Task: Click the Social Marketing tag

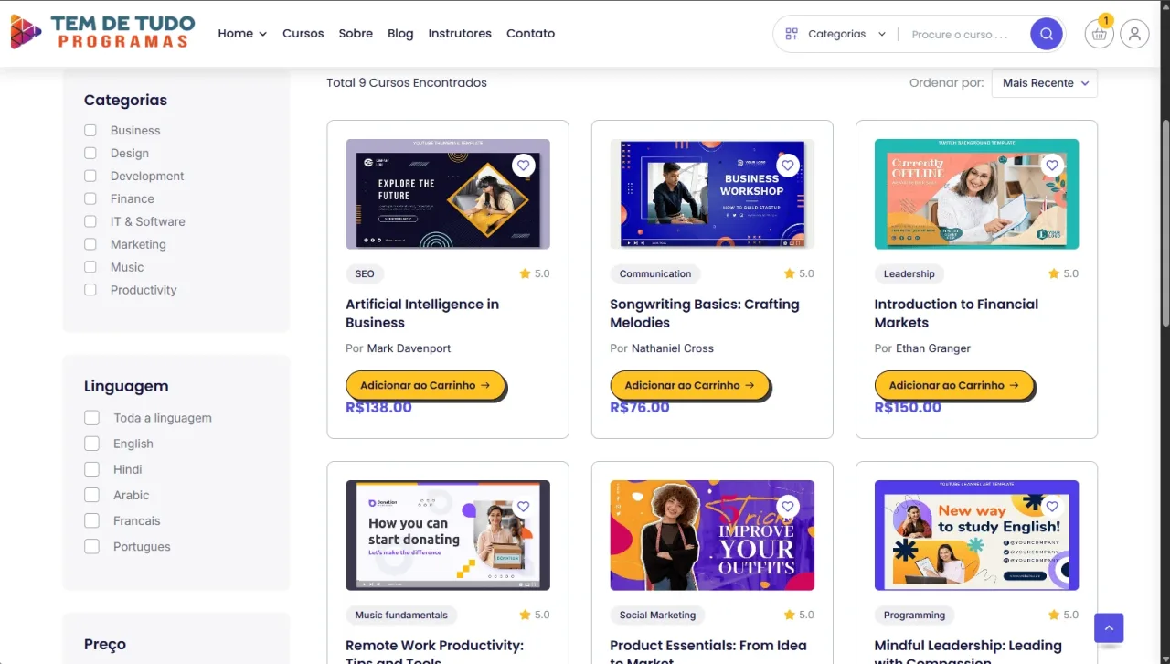Action: point(657,615)
